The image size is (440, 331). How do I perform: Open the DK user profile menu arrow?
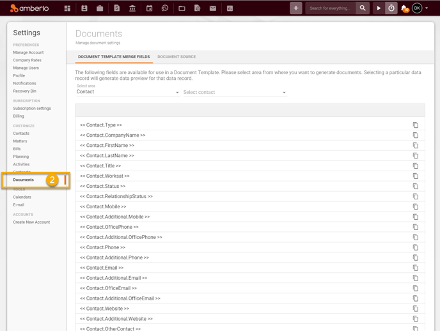point(427,8)
